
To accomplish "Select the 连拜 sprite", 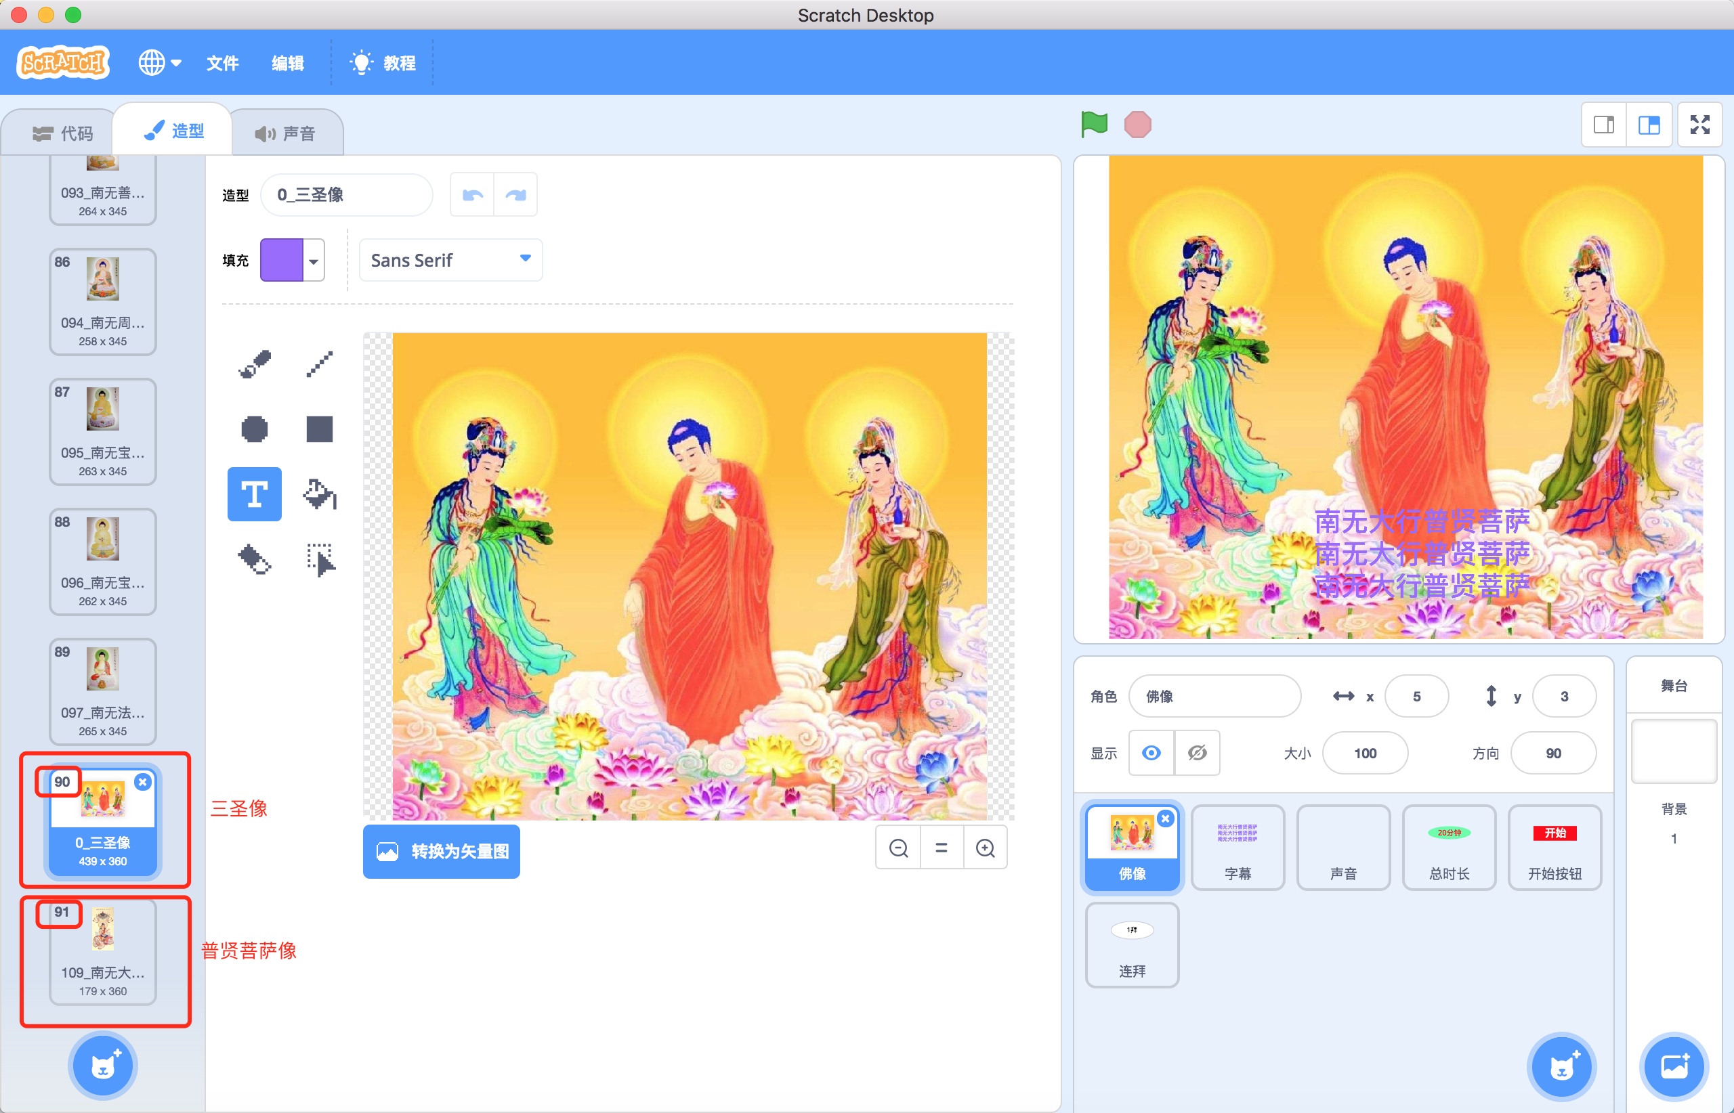I will pyautogui.click(x=1132, y=944).
